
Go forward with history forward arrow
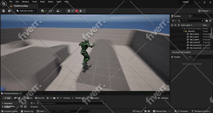(x=51, y=98)
